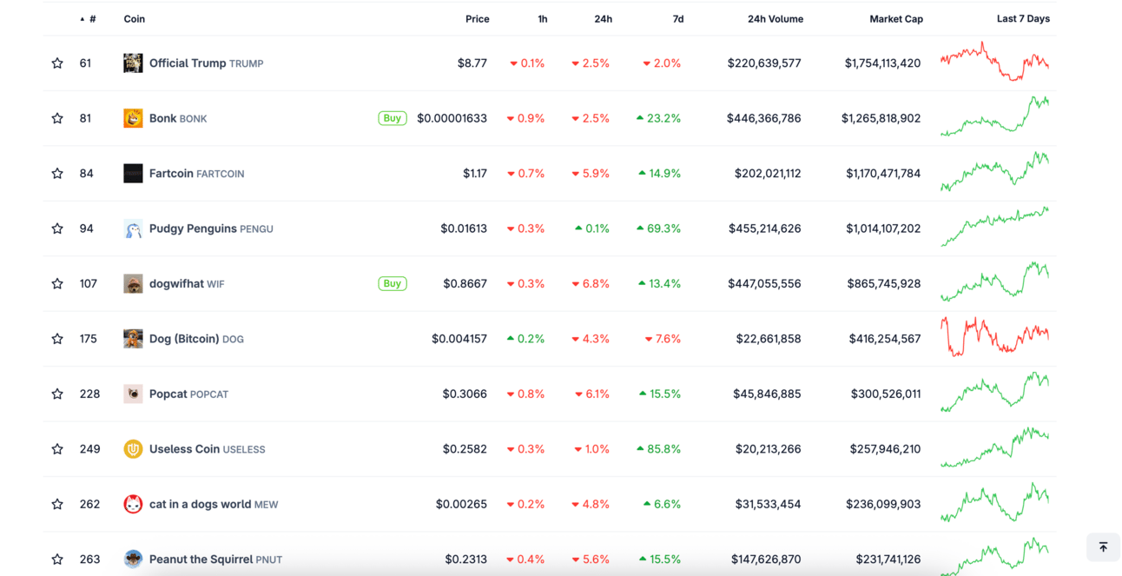The width and height of the screenshot is (1122, 576).
Task: Click Official Trump price $8.77
Action: [472, 63]
